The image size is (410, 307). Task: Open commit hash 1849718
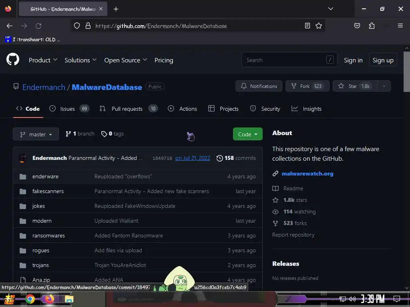pyautogui.click(x=162, y=158)
